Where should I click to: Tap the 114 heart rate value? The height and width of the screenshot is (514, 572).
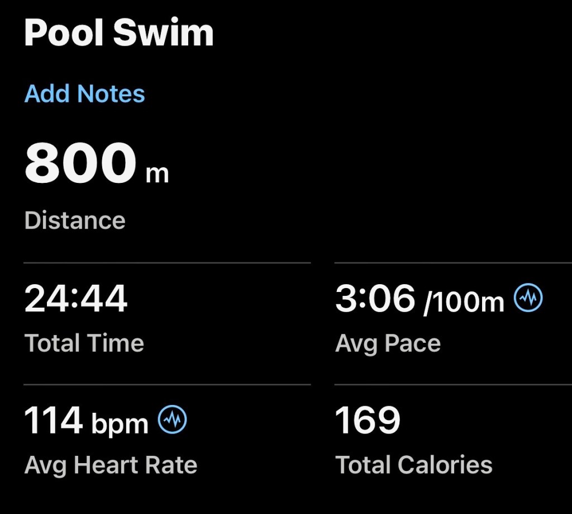[x=53, y=420]
